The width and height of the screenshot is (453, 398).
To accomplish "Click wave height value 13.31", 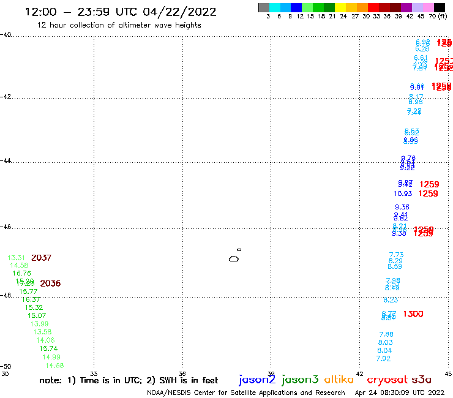I will [x=16, y=258].
